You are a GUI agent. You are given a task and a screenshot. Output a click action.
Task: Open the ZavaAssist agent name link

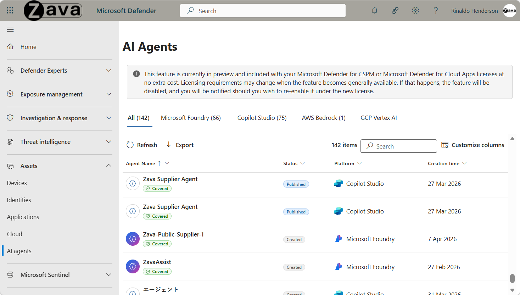157,262
